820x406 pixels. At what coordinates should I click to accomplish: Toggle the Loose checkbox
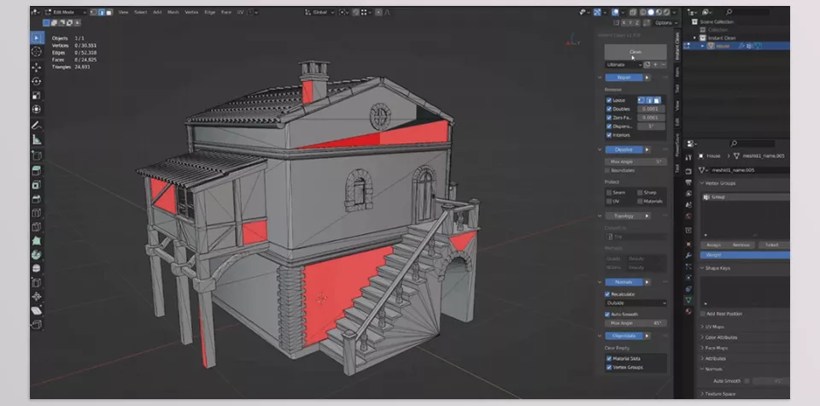coord(609,100)
